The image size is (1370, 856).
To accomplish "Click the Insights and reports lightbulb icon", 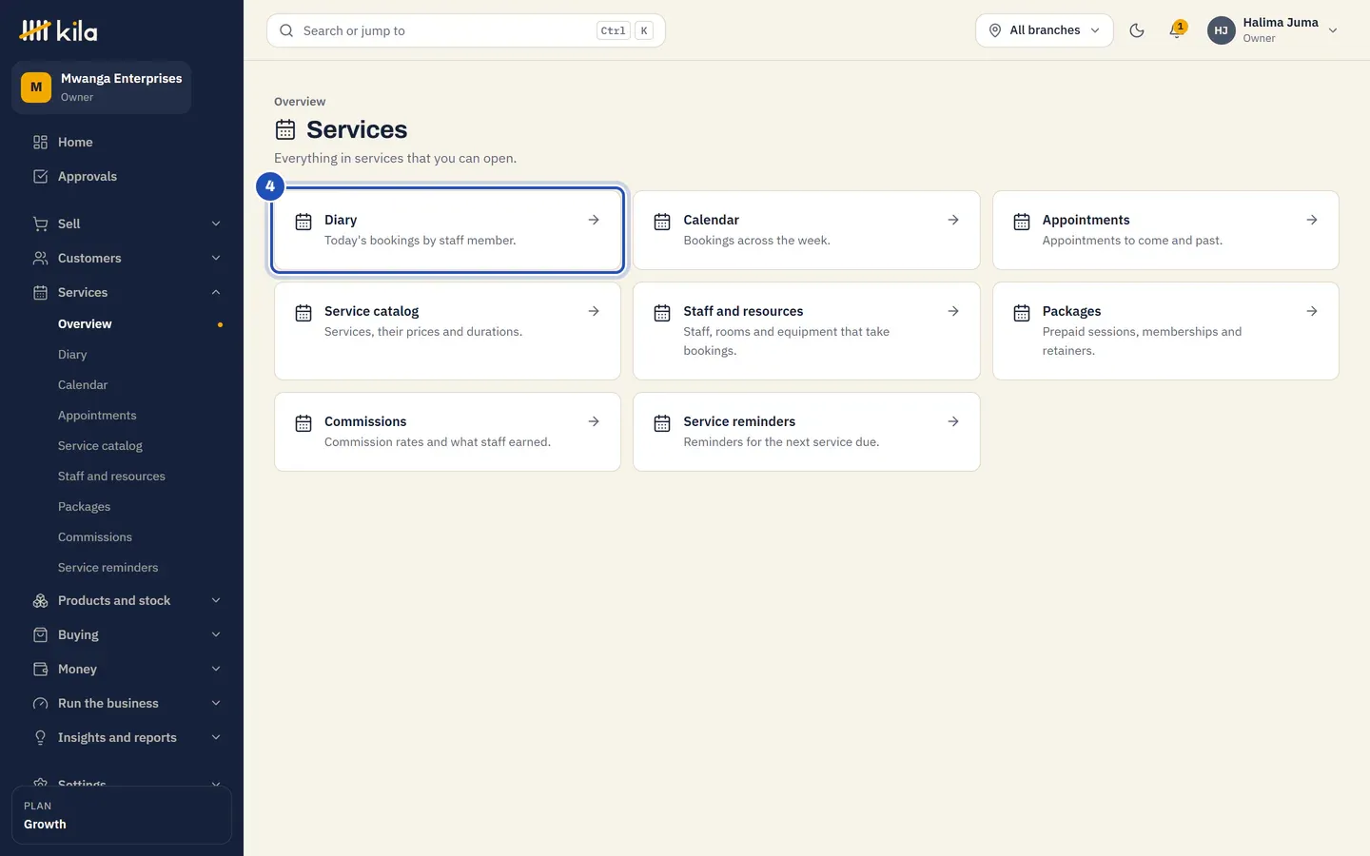I will coord(40,737).
